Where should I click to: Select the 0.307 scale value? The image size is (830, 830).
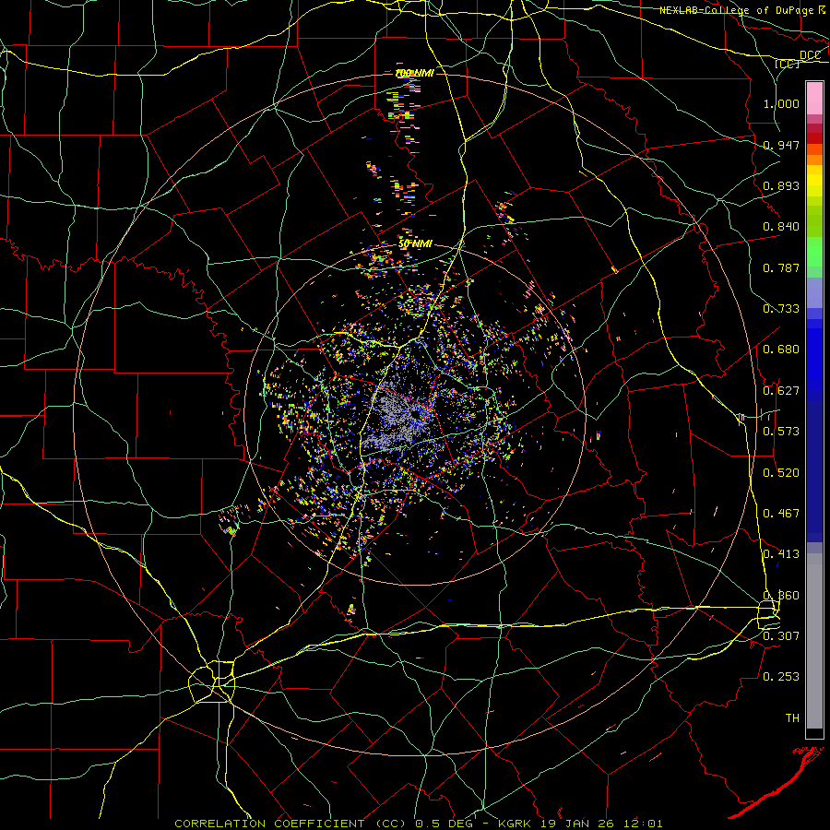pyautogui.click(x=781, y=635)
